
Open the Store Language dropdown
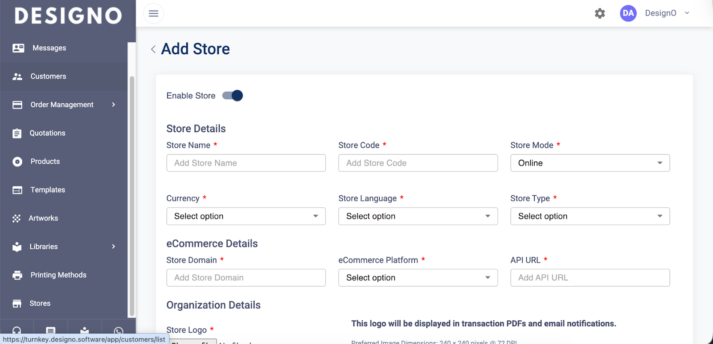418,216
